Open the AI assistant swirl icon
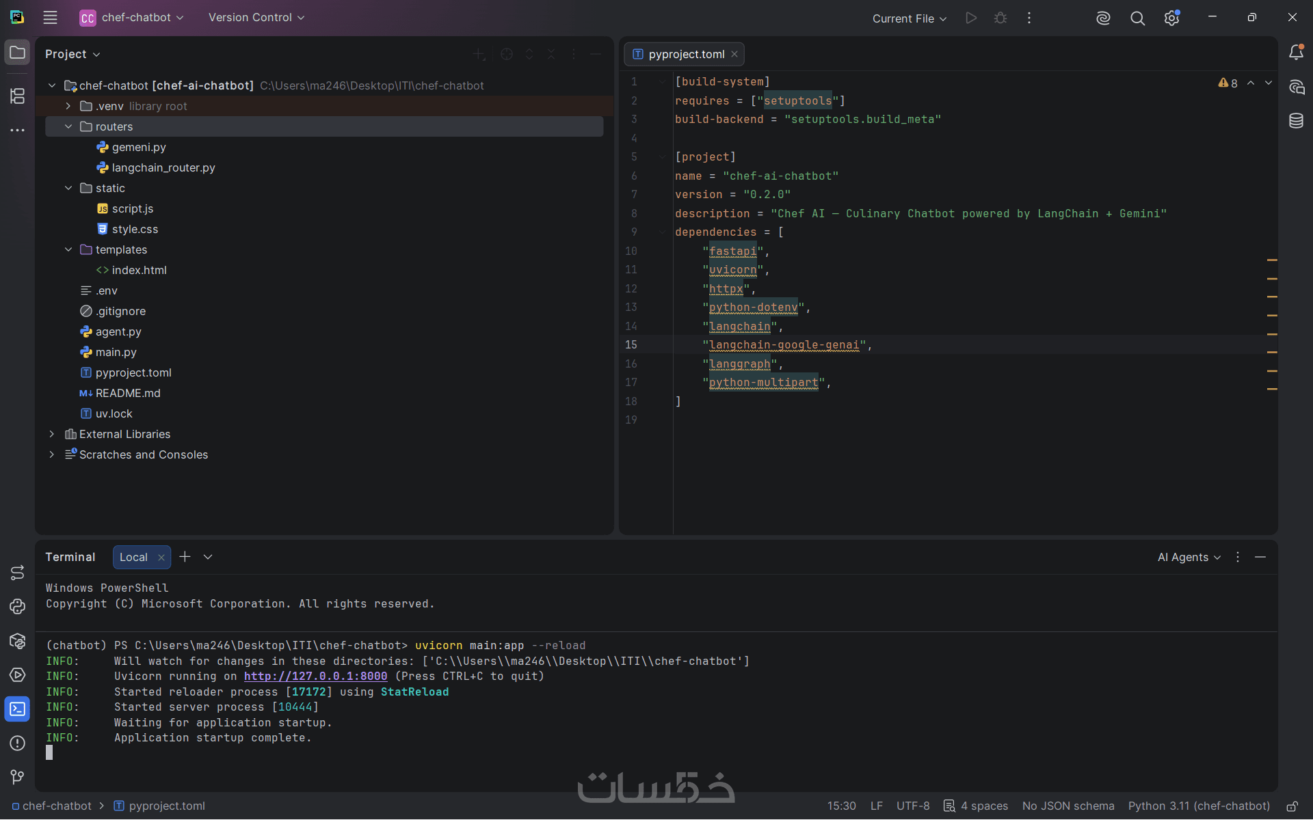This screenshot has height=820, width=1313. (x=1103, y=18)
